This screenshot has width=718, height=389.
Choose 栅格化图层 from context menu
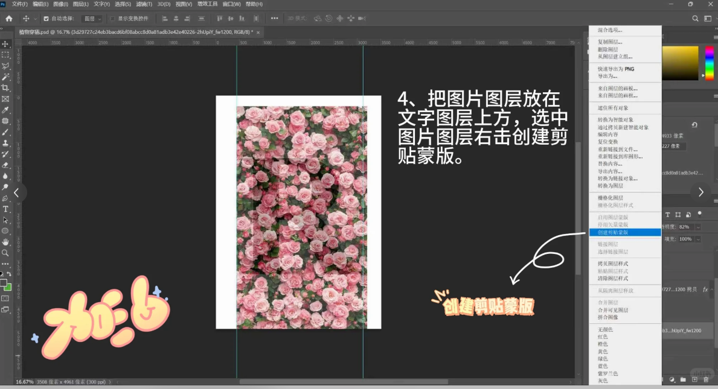(611, 198)
